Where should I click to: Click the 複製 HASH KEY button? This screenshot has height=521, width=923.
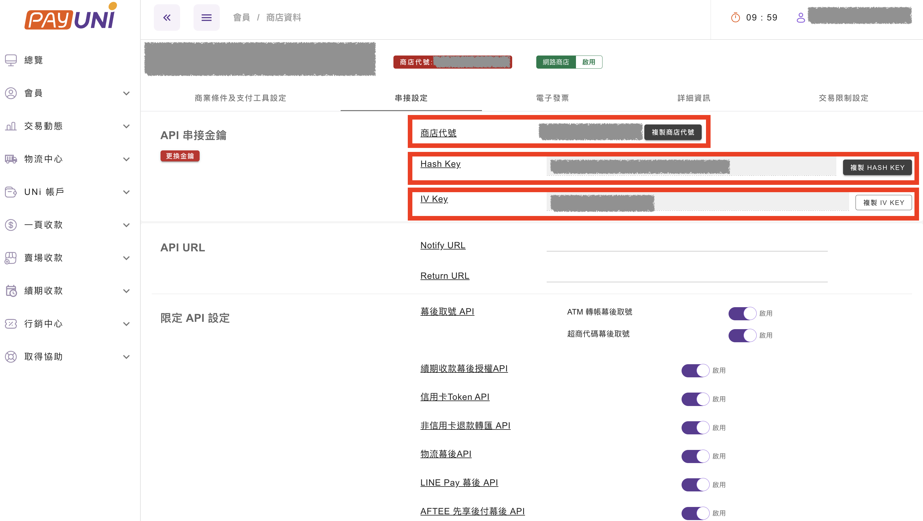(x=877, y=167)
